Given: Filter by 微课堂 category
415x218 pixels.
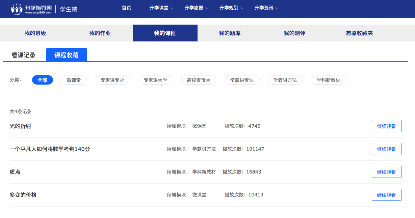Looking at the screenshot, I should click(74, 80).
